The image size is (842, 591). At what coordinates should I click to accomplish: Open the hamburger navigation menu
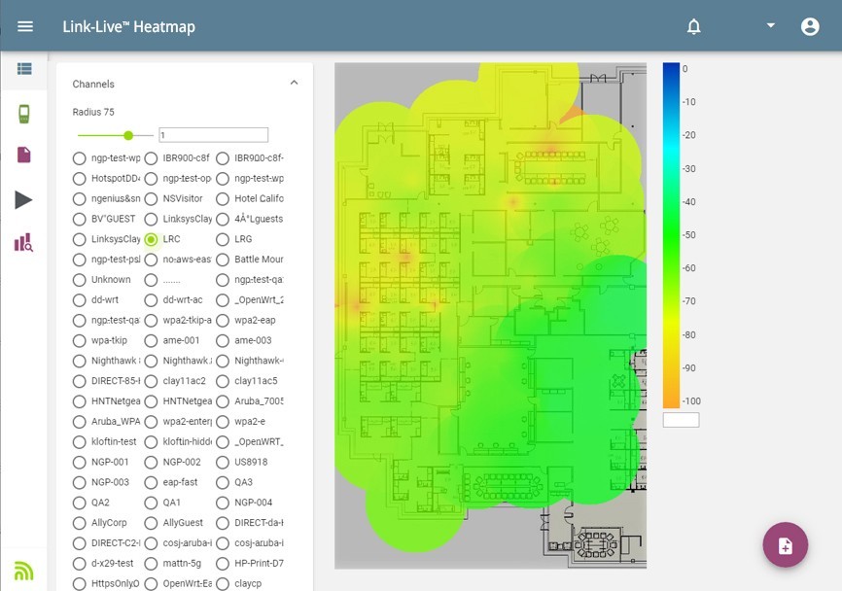coord(25,26)
